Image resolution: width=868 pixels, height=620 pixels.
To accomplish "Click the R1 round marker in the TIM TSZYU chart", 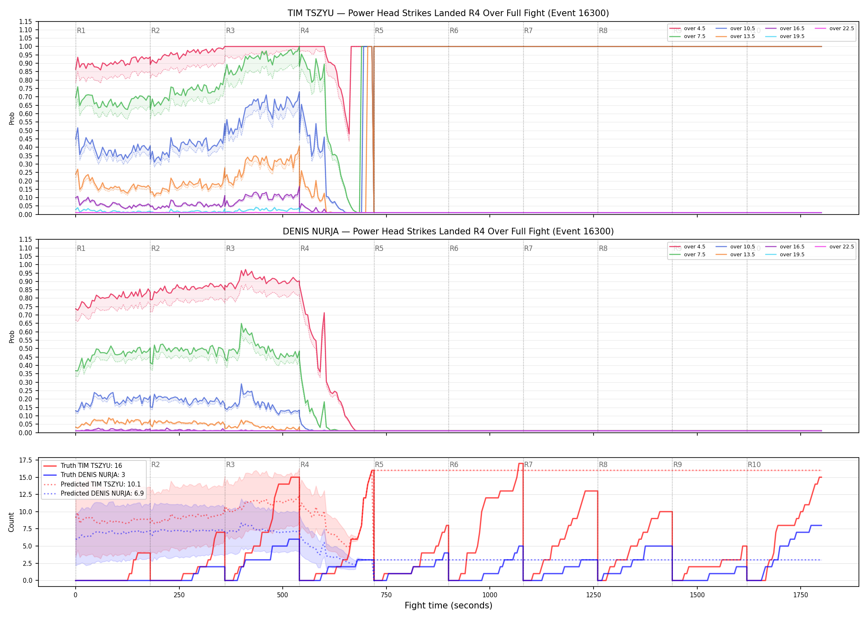I will [81, 31].
